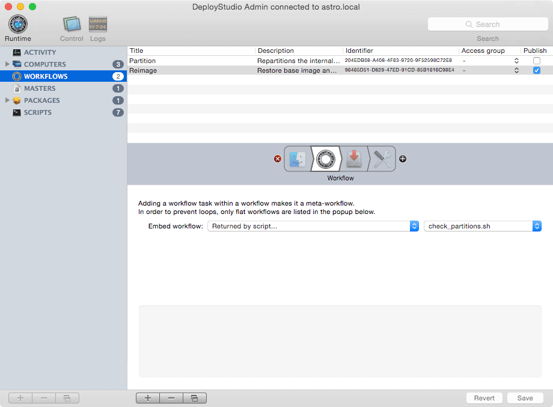Remove task with red delete icon
The image size is (553, 407).
278,159
